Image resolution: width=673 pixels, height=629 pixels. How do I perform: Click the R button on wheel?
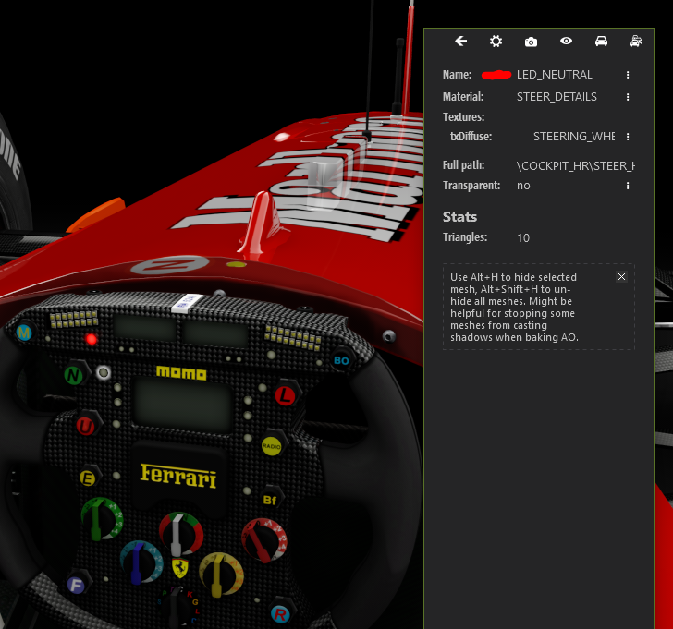280,615
